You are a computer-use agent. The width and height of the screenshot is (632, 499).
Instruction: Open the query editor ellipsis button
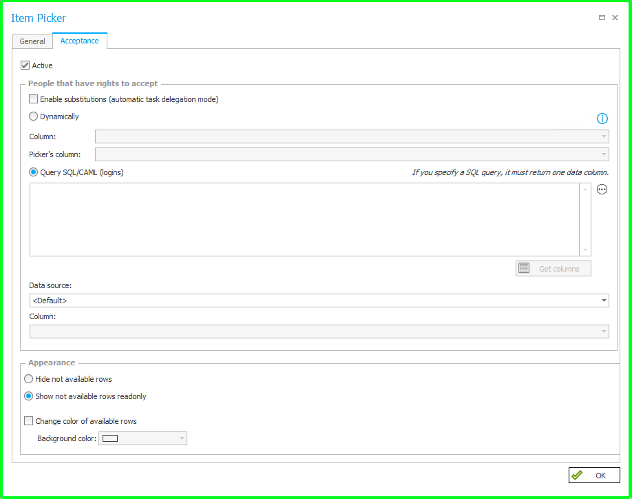click(x=602, y=189)
